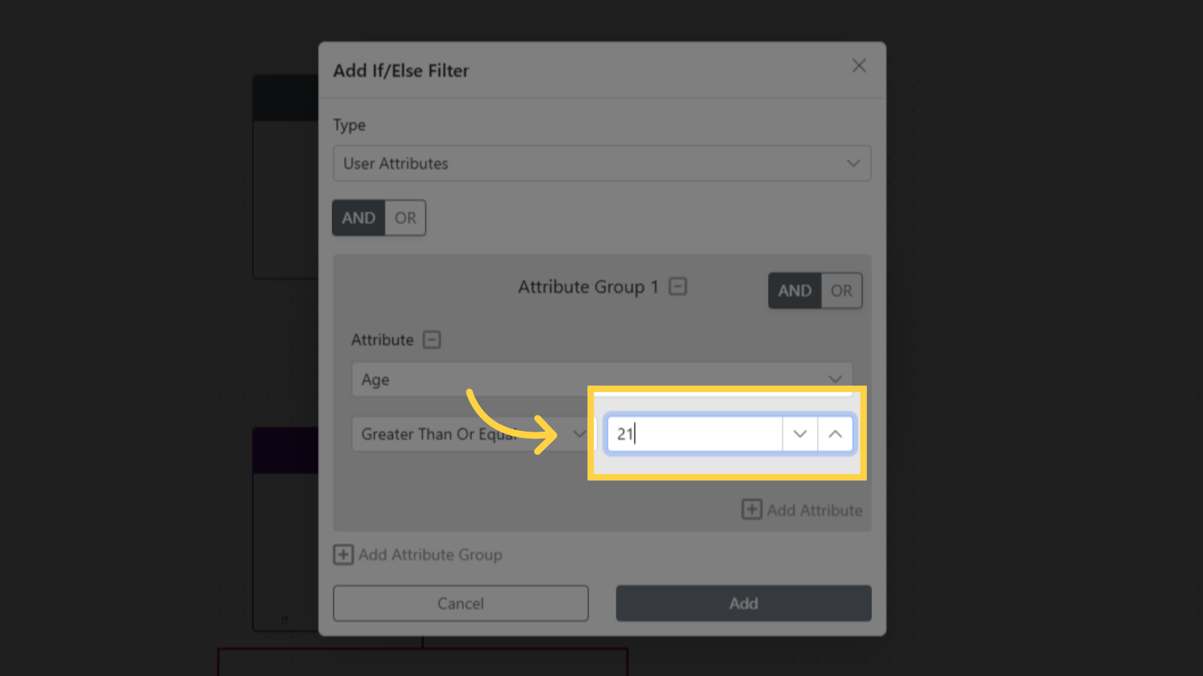Click the Add Attribute Group plus icon

click(343, 554)
